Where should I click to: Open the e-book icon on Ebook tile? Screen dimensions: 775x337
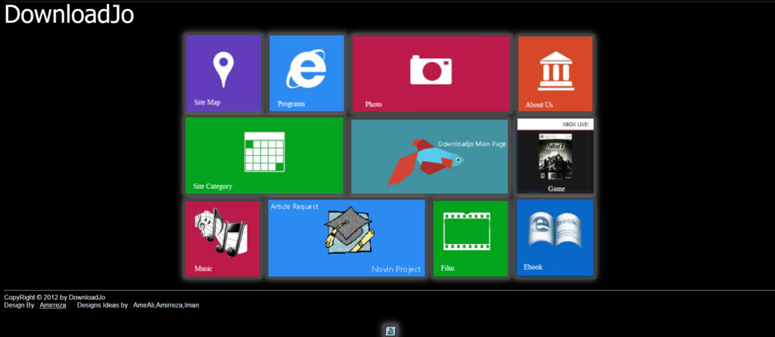(x=554, y=231)
